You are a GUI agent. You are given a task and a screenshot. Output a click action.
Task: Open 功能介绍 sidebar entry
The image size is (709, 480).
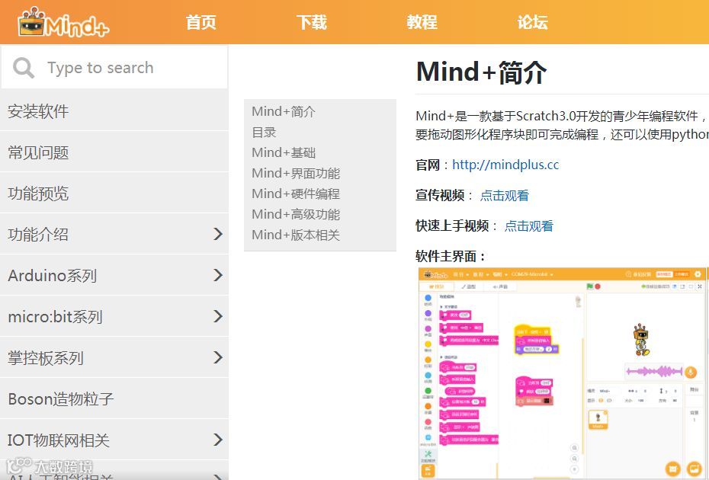click(114, 234)
